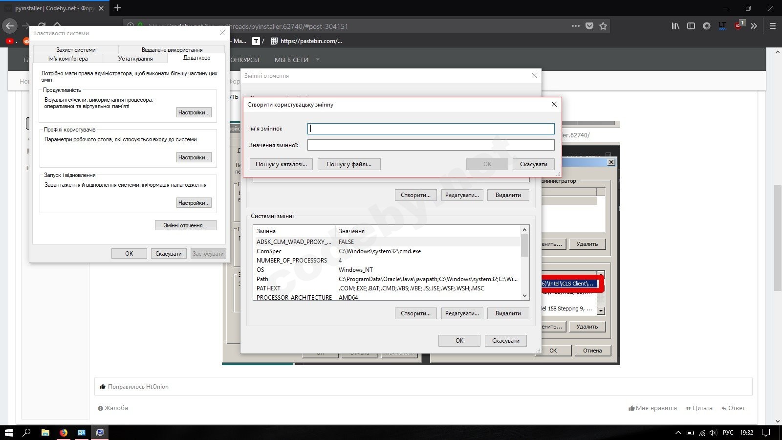The width and height of the screenshot is (782, 440).
Task: Expand the overflow extensions chevron
Action: tap(754, 26)
